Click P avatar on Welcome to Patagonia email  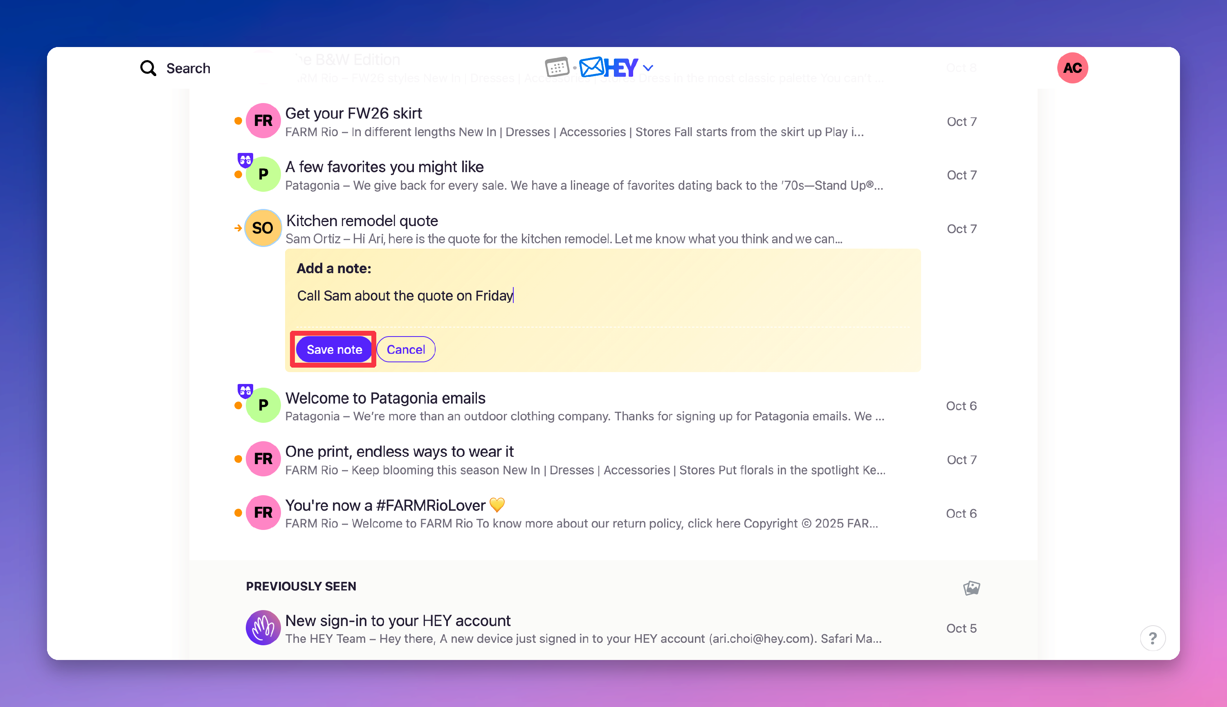pyautogui.click(x=263, y=405)
